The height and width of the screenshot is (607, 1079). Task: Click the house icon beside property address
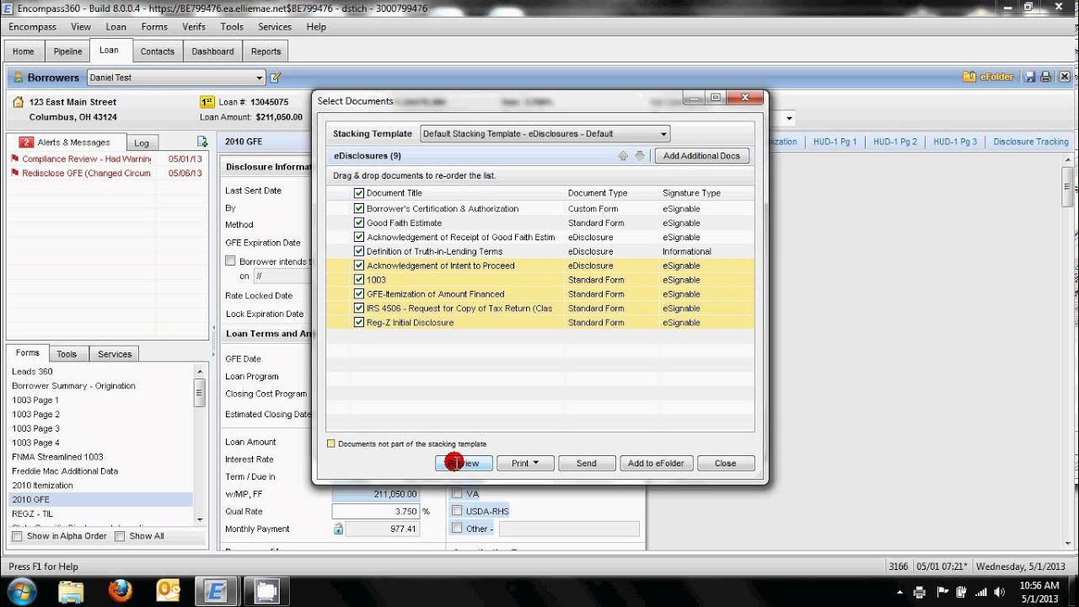[x=19, y=102]
